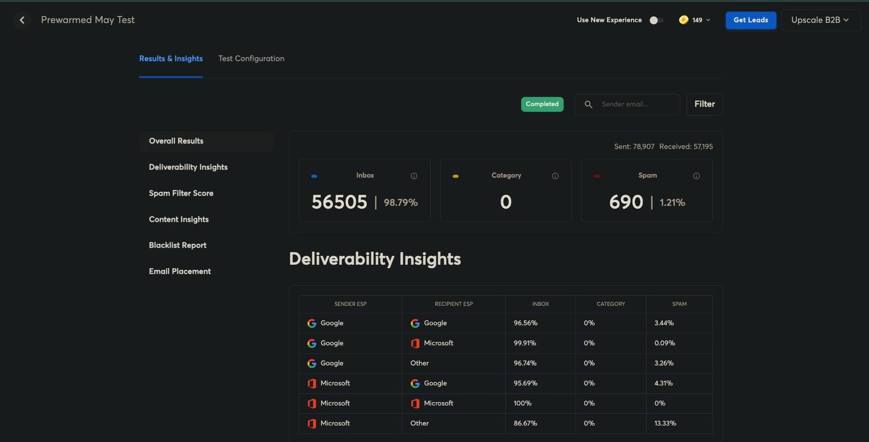The width and height of the screenshot is (869, 442).
Task: Click Microsoft sender icon in 95.69% row
Action: pos(312,383)
